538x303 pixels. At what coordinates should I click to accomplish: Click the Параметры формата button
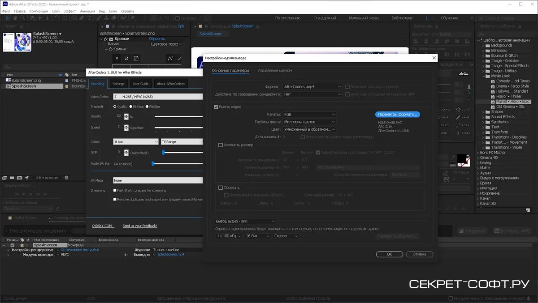coord(397,114)
